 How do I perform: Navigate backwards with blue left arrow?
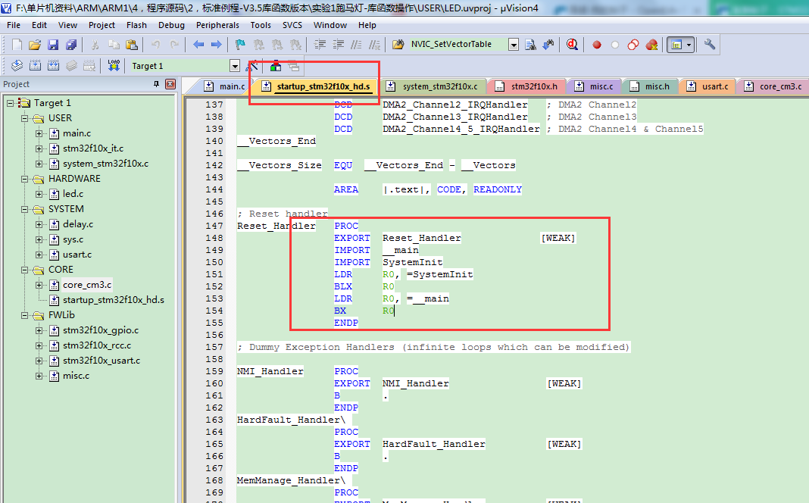[x=198, y=45]
